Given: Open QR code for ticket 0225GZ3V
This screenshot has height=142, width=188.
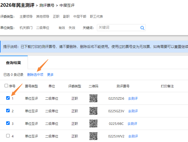Looking at the screenshot, I should pyautogui.click(x=93, y=111).
